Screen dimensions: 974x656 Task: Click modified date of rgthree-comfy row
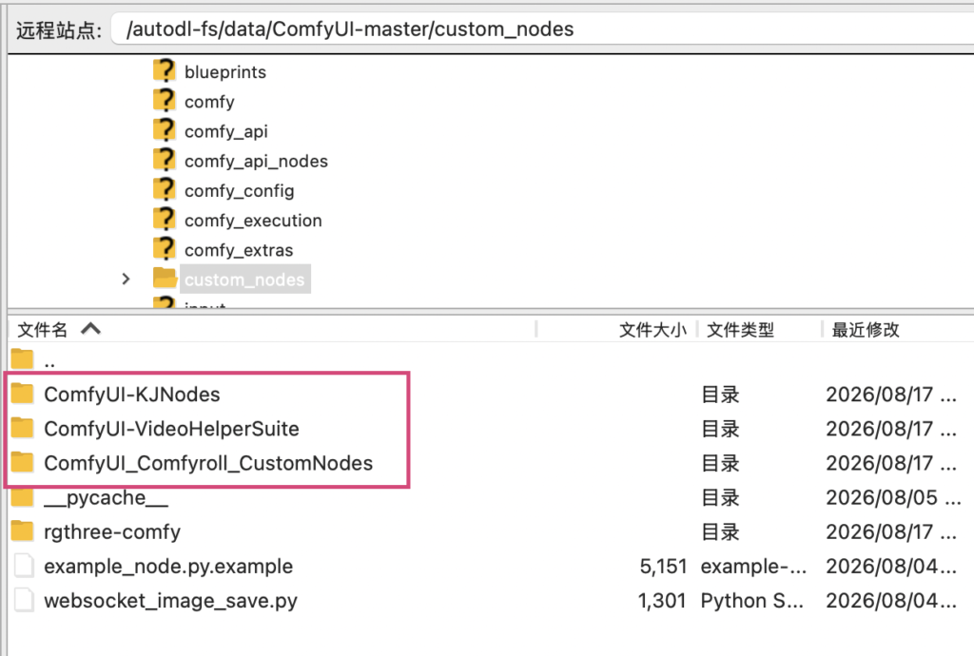[890, 531]
